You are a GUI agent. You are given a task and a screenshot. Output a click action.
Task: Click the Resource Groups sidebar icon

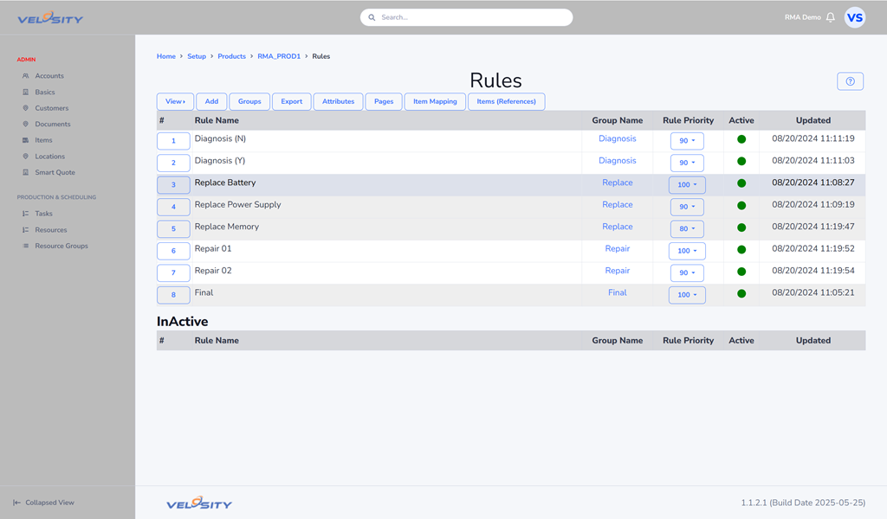tap(26, 246)
